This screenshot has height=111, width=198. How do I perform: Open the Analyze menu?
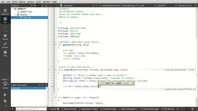(x=31, y=2)
